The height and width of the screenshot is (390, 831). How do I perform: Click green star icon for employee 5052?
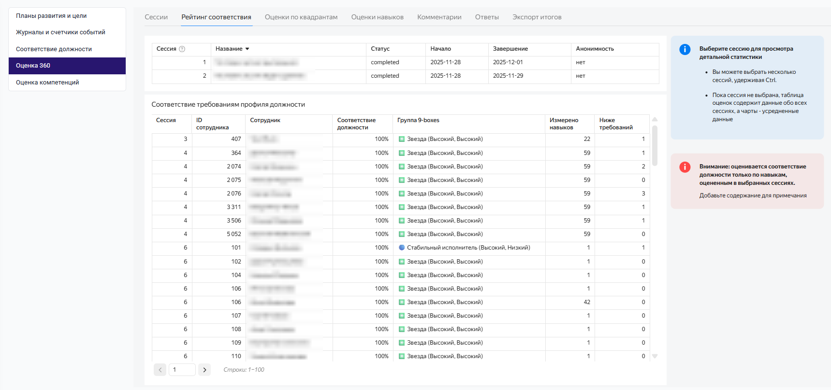[401, 234]
